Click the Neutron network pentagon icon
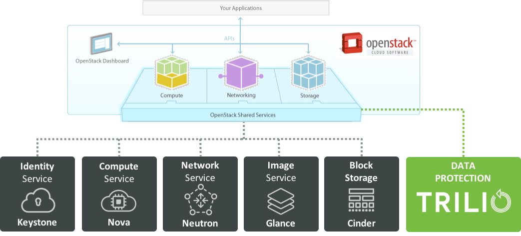The height and width of the screenshot is (236, 521). coord(200,200)
